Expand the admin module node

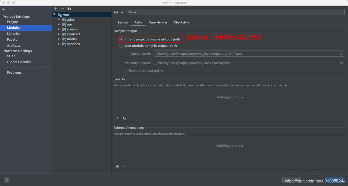point(59,19)
